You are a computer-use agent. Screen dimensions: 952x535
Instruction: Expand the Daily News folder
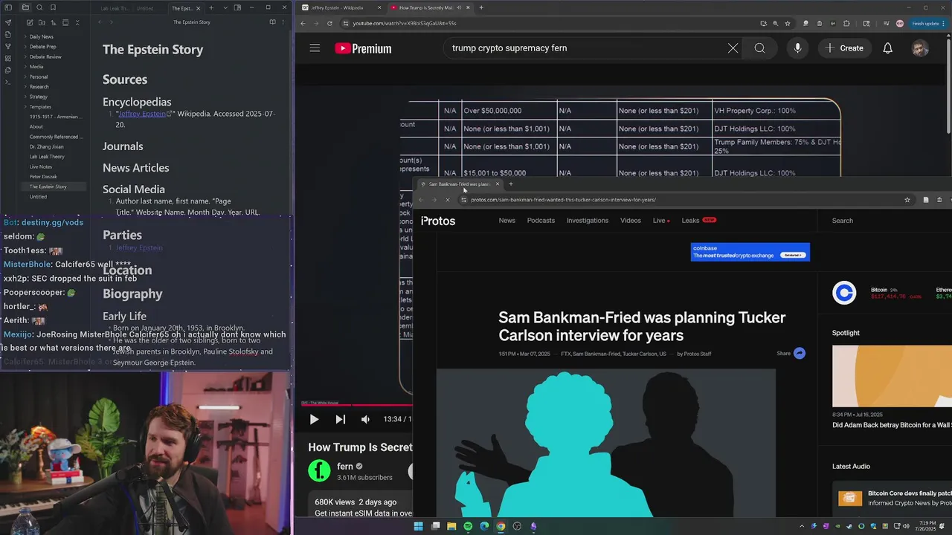pyautogui.click(x=41, y=36)
